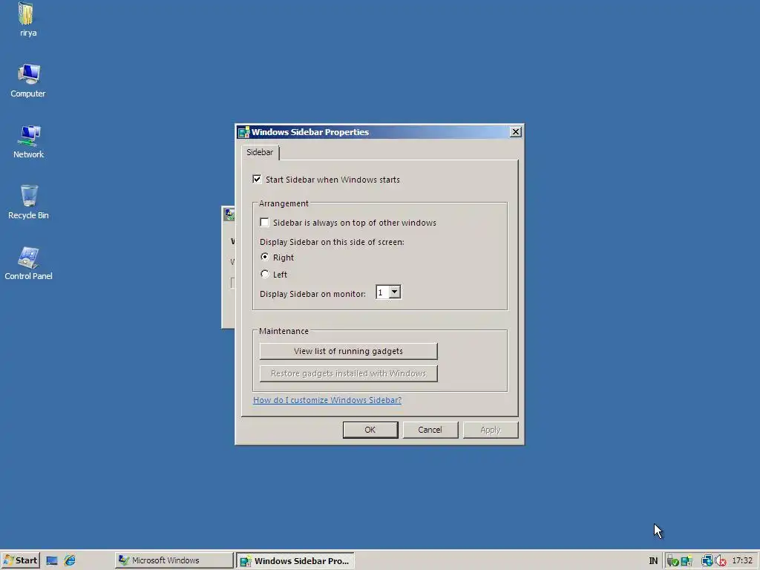The height and width of the screenshot is (570, 760).
Task: Click Restore gadgets installed with Windows
Action: [349, 373]
